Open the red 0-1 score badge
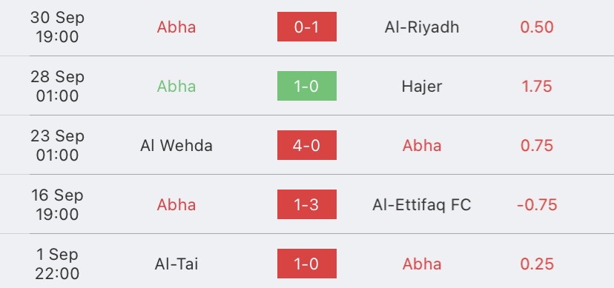 click(x=306, y=27)
